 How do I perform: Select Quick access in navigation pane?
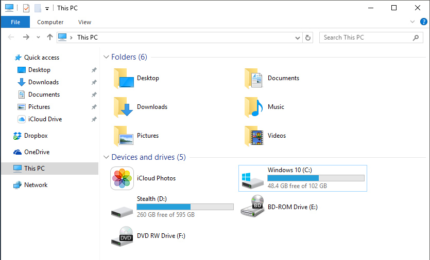42,58
